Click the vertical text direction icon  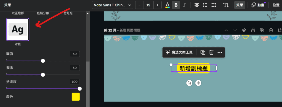(x=226, y=5)
